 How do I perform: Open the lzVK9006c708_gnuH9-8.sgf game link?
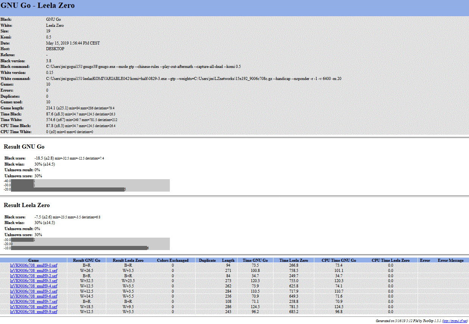34,307
